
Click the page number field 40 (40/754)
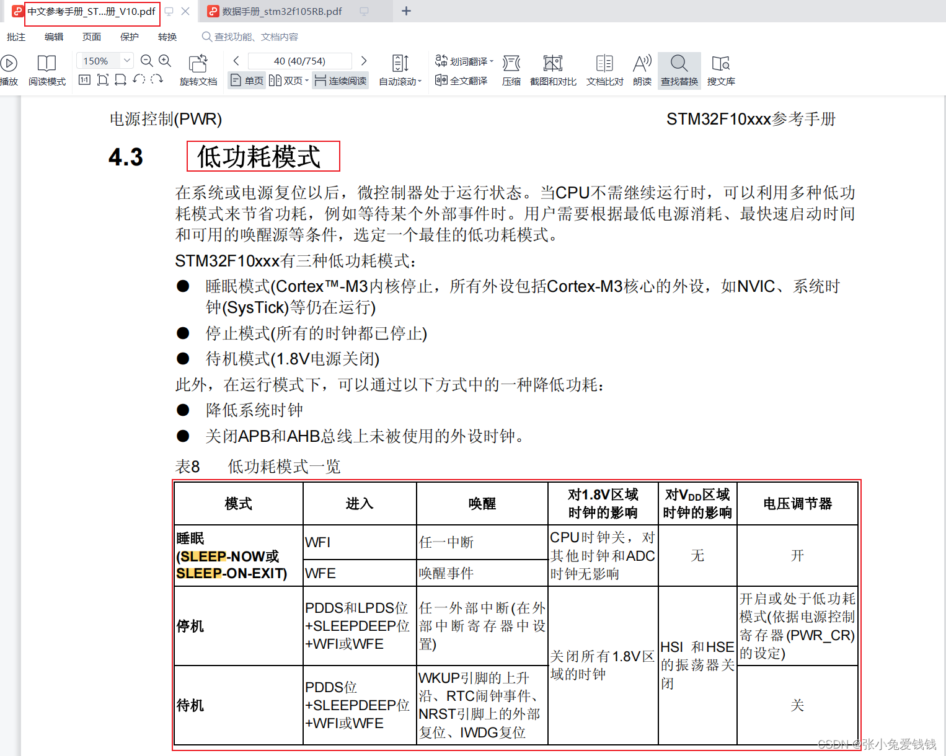click(x=299, y=61)
